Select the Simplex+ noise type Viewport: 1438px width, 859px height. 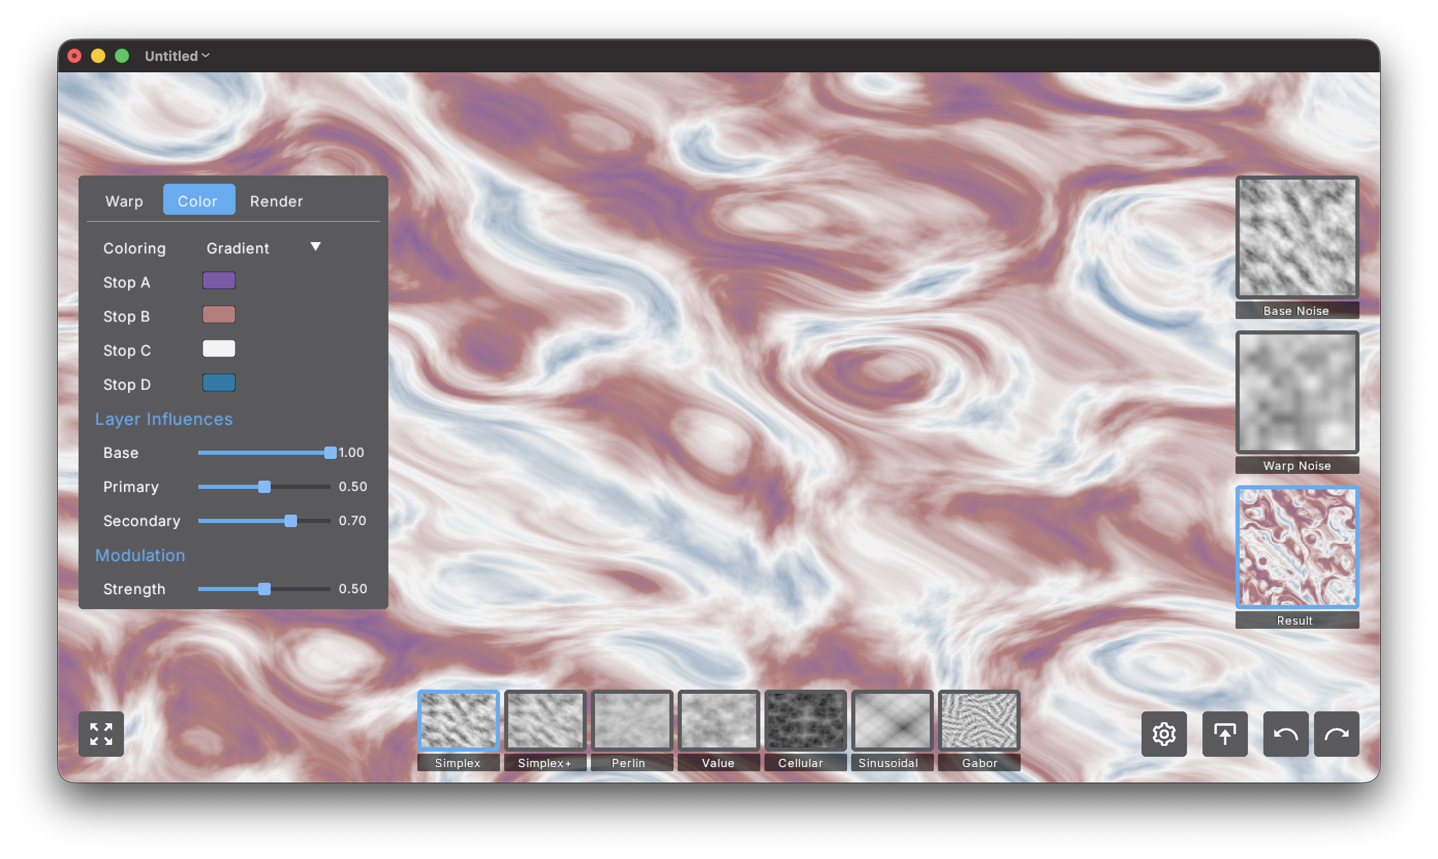click(x=544, y=720)
